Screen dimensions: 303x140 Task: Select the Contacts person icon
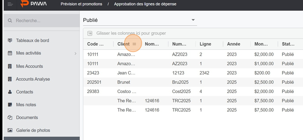pyautogui.click(x=10, y=92)
